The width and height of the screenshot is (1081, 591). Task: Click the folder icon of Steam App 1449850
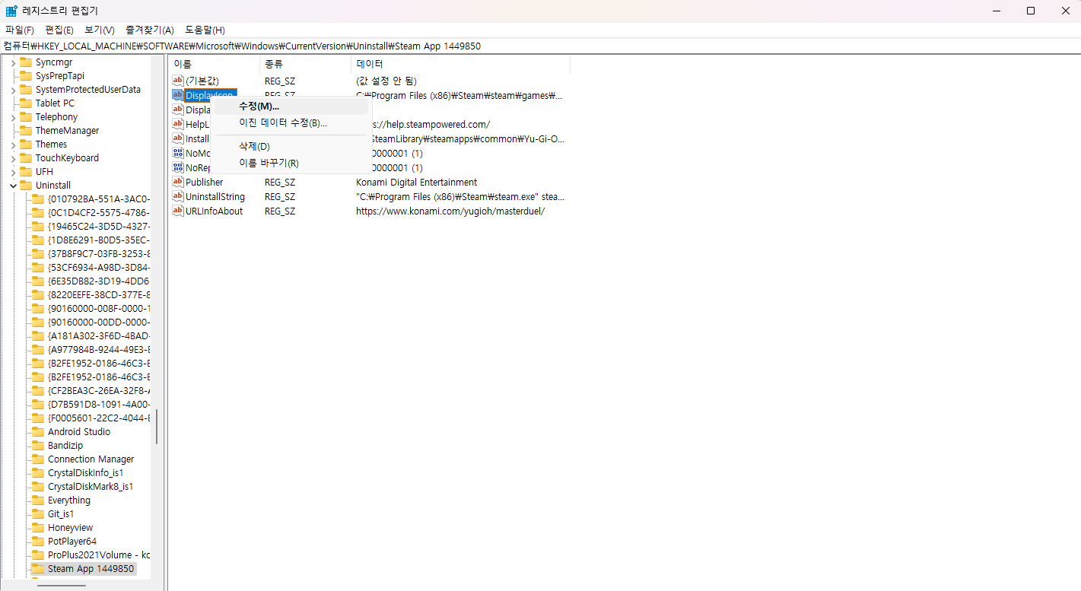[37, 568]
